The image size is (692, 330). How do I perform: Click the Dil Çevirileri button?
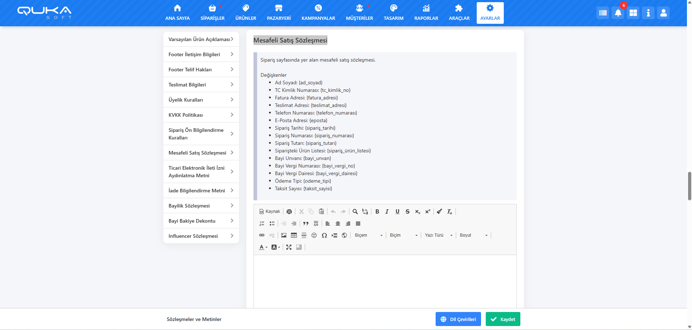[x=458, y=319]
